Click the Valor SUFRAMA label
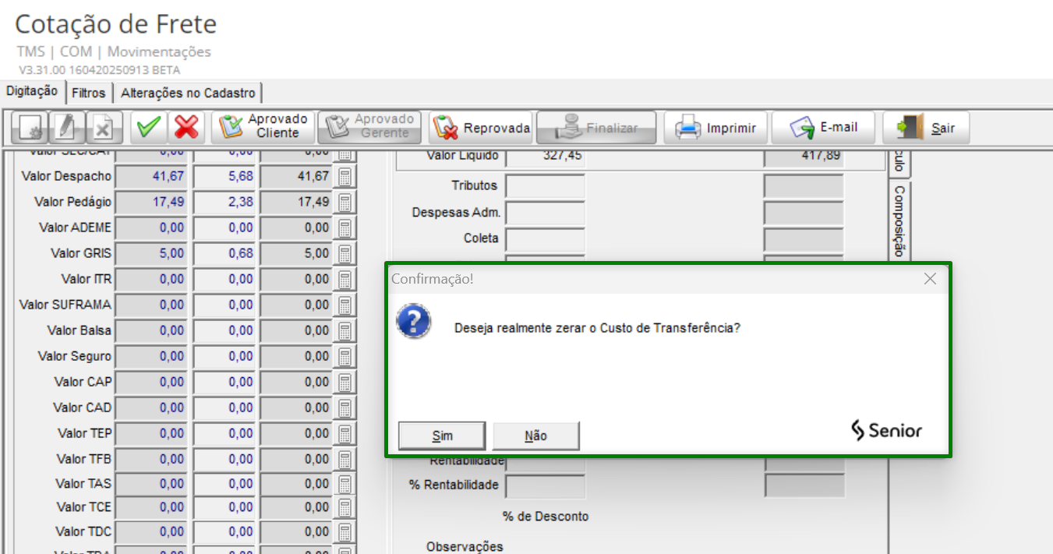 (65, 305)
